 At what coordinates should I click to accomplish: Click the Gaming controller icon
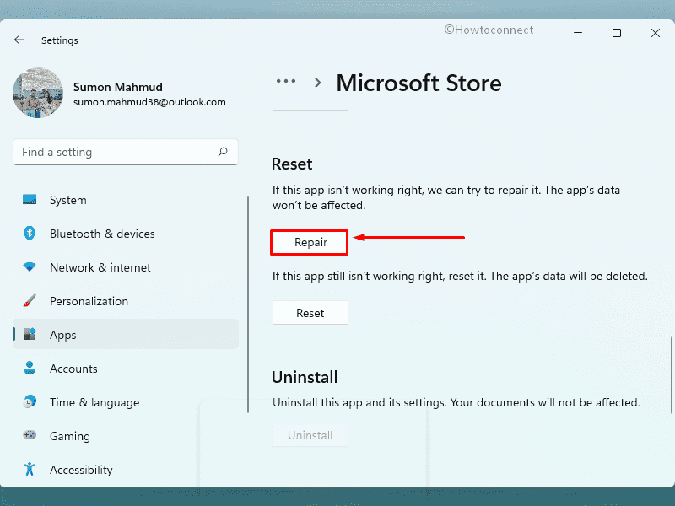pos(30,435)
